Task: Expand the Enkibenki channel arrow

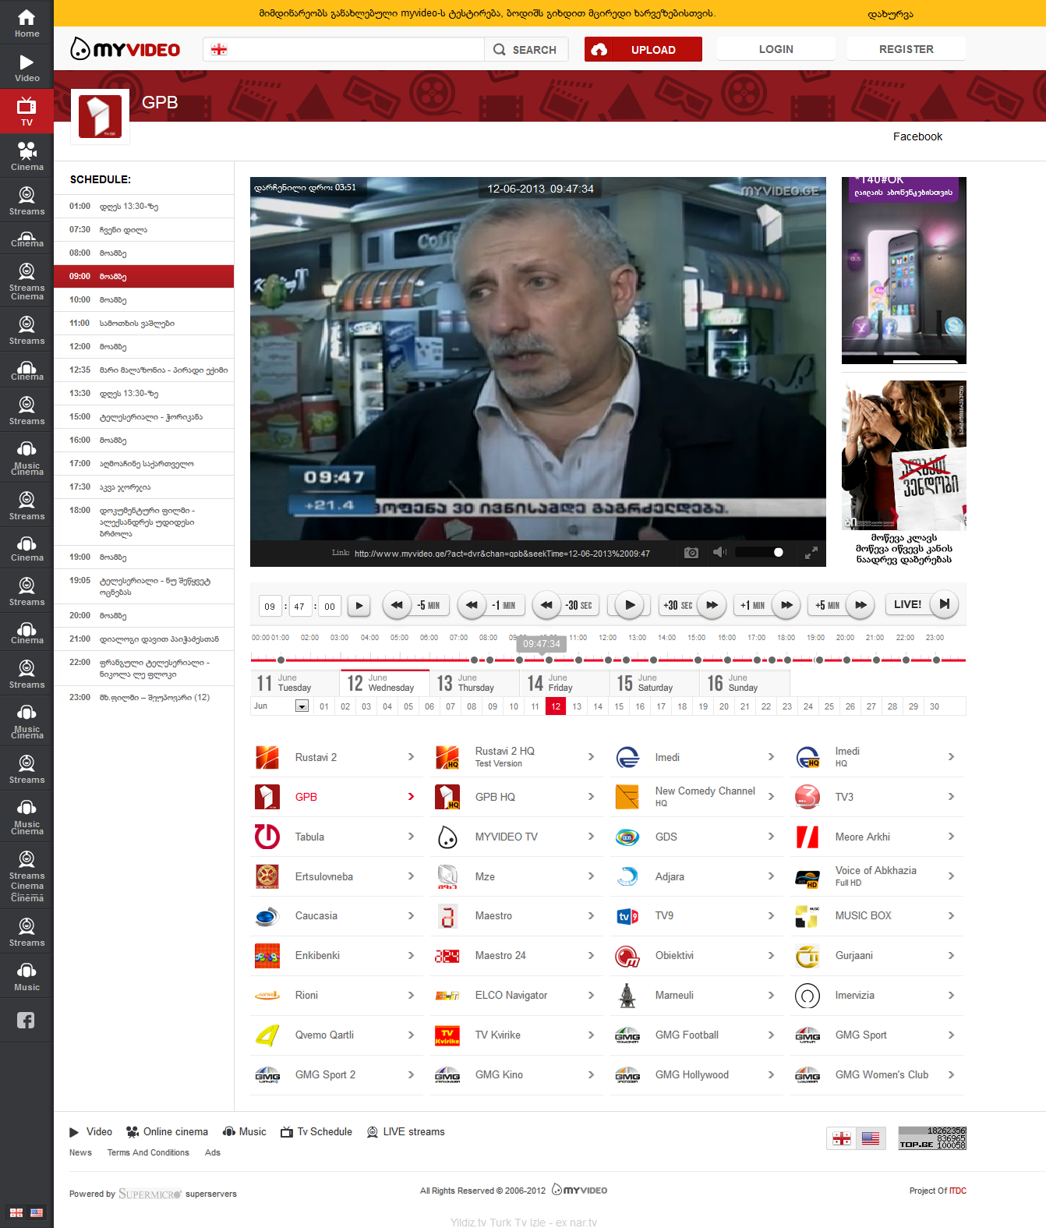Action: point(411,955)
